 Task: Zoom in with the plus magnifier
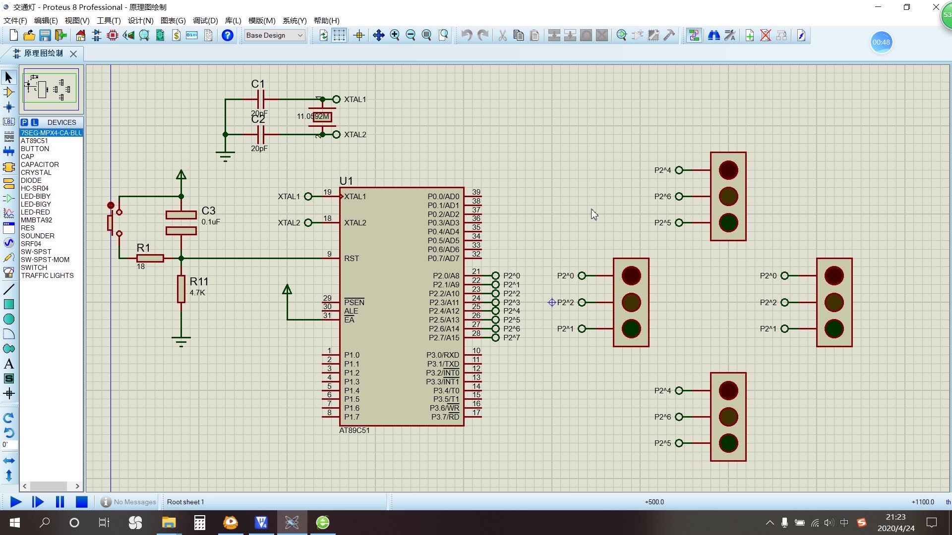(395, 35)
